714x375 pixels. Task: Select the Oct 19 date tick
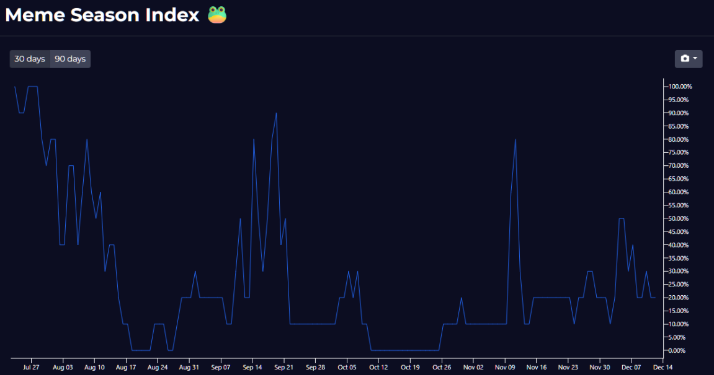click(410, 367)
